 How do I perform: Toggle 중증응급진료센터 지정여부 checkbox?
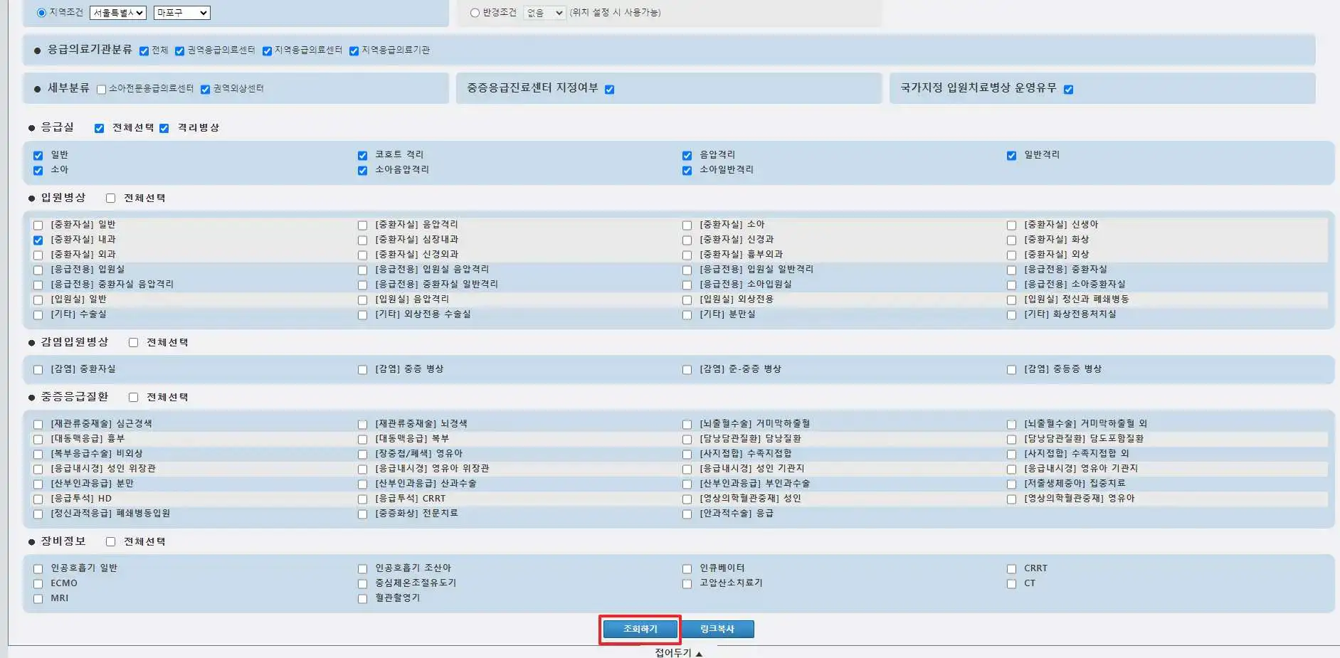coord(609,89)
